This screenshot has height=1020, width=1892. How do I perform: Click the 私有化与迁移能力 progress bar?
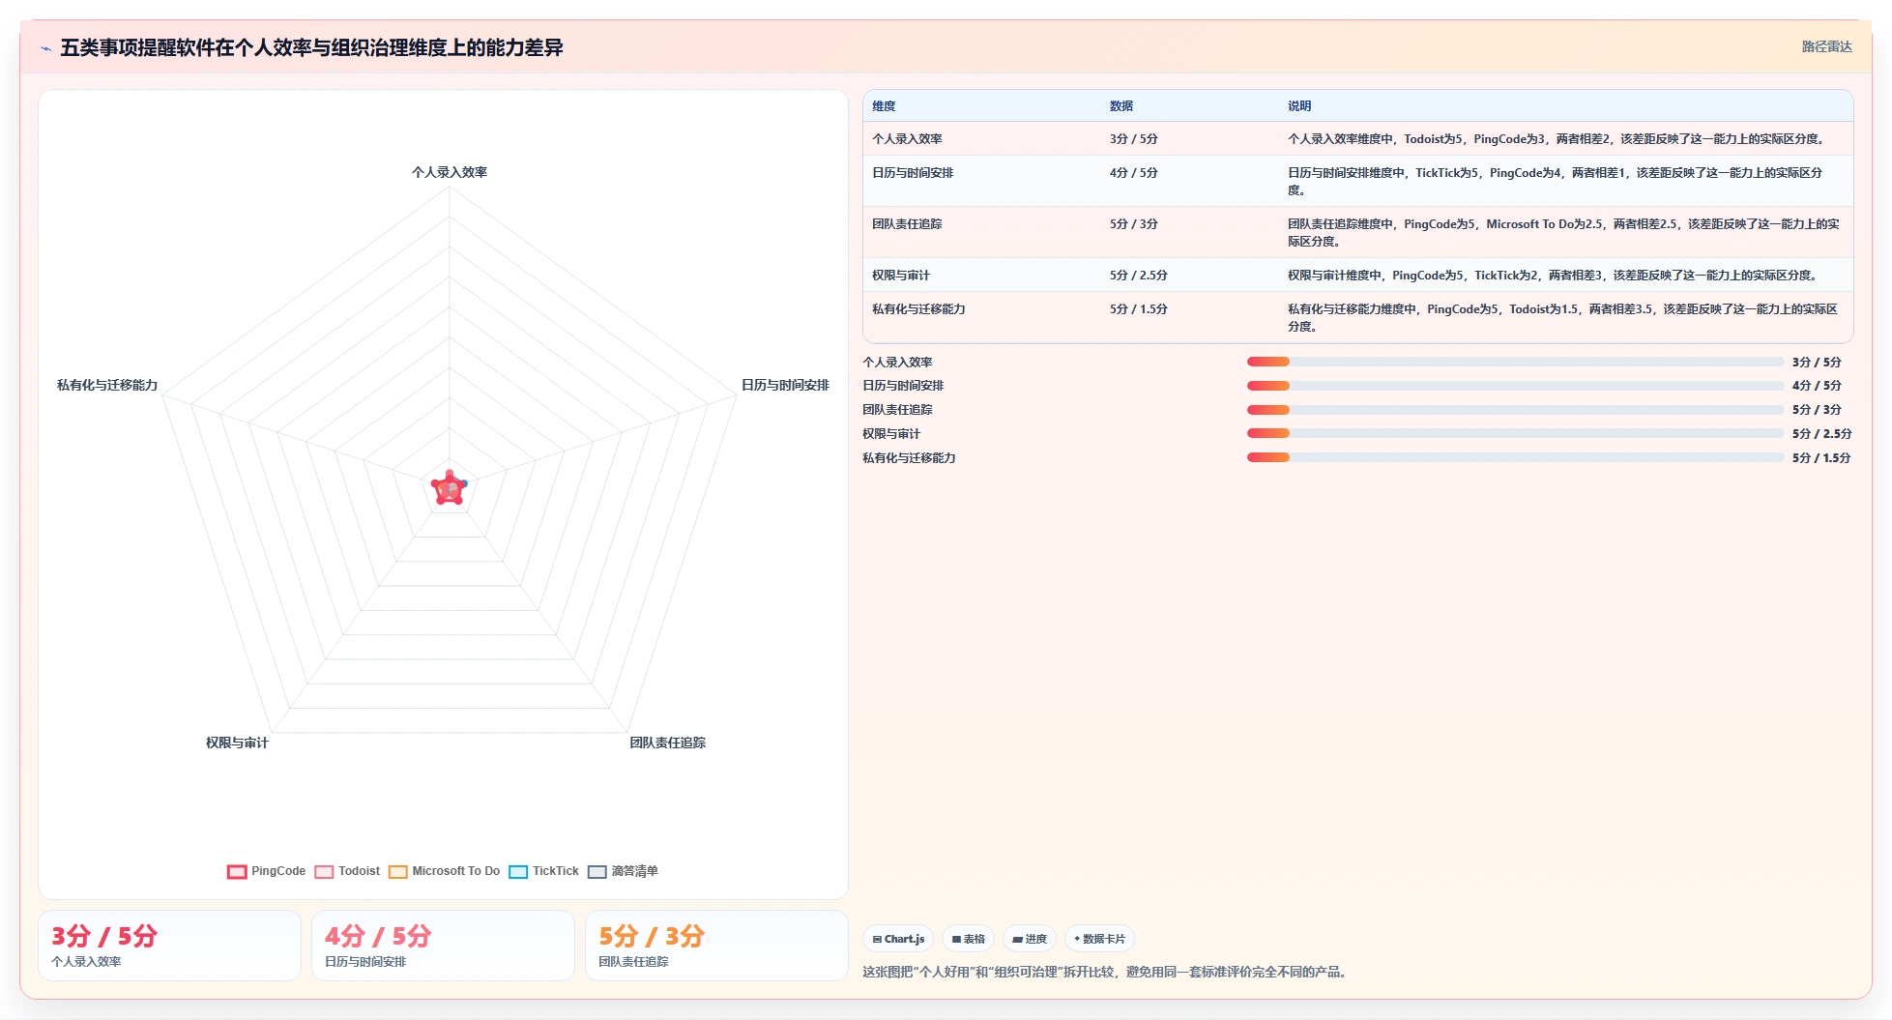pos(1515,457)
